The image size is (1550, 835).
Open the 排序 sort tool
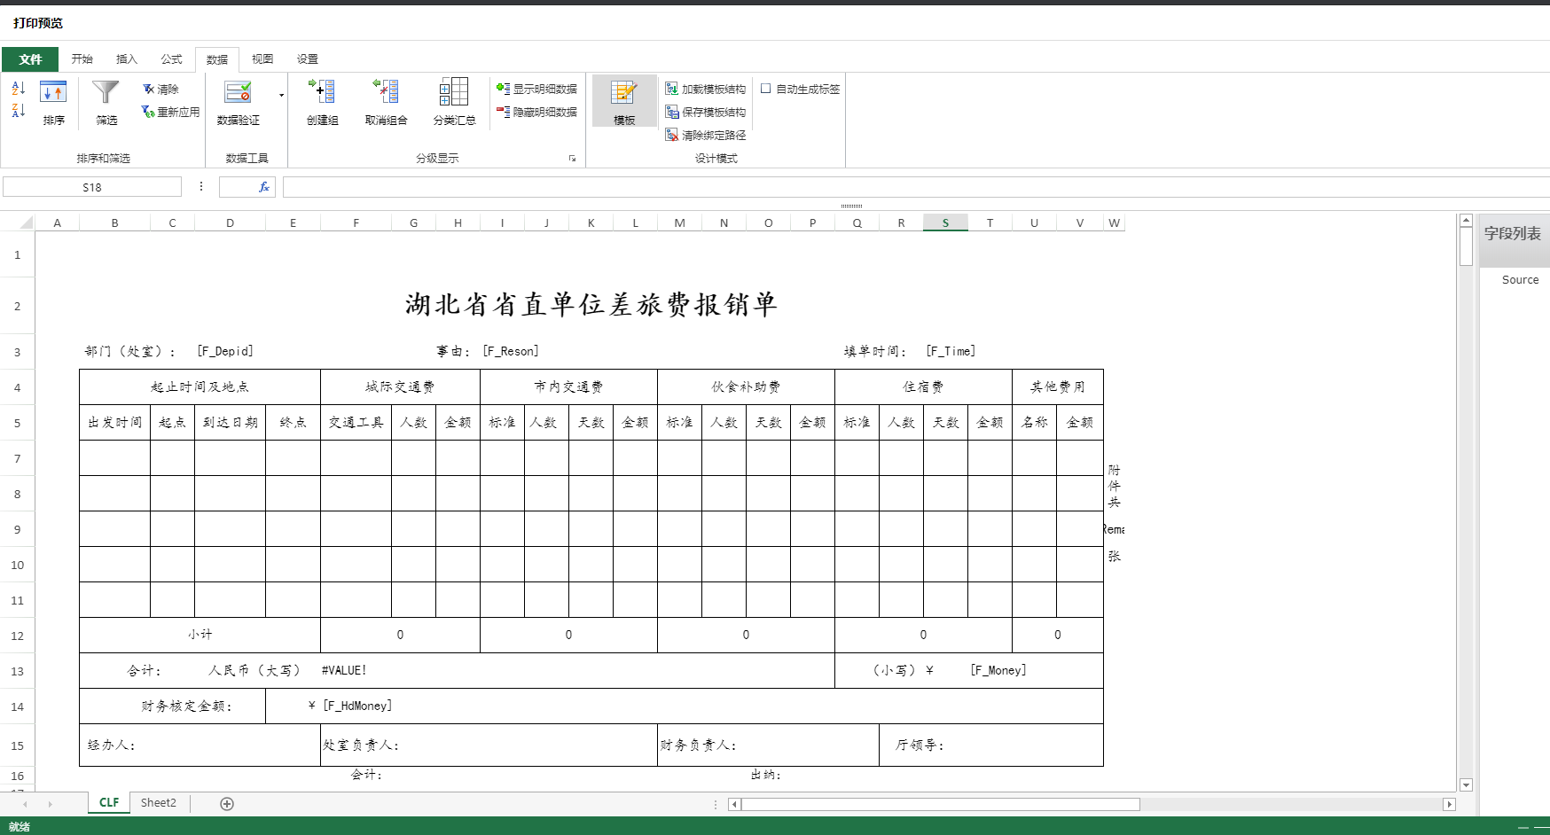[53, 103]
